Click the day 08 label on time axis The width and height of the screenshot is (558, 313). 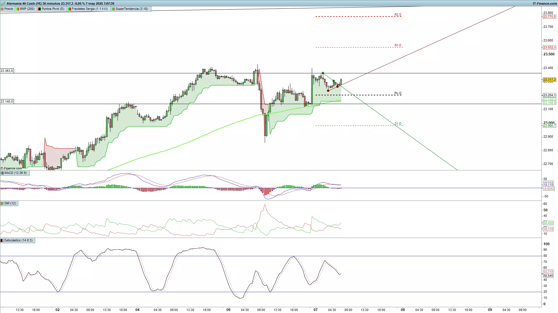403,310
